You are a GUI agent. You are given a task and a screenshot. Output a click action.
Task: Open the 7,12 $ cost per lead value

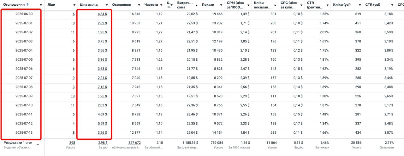tap(102, 87)
